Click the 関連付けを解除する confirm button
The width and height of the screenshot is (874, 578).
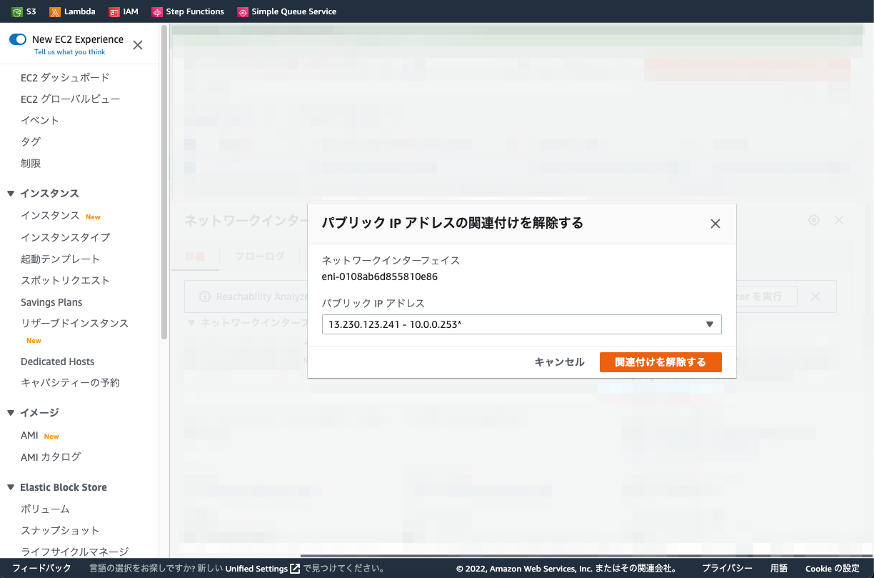tap(660, 362)
